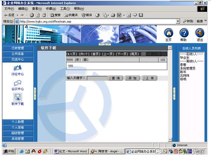
Task: Click the content scrollbar down arrow
Action: [x=170, y=140]
